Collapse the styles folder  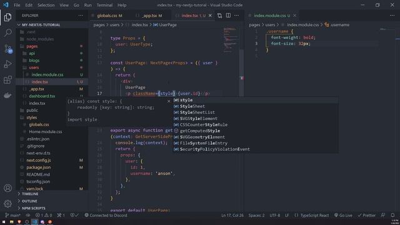[32, 117]
